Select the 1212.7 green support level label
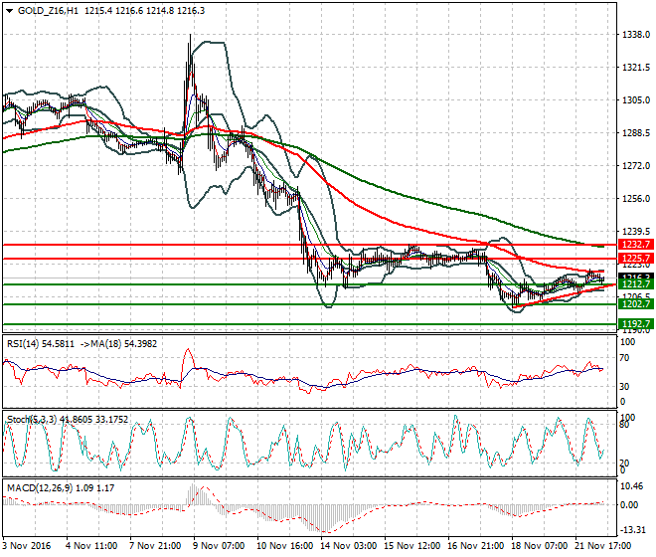 636,284
